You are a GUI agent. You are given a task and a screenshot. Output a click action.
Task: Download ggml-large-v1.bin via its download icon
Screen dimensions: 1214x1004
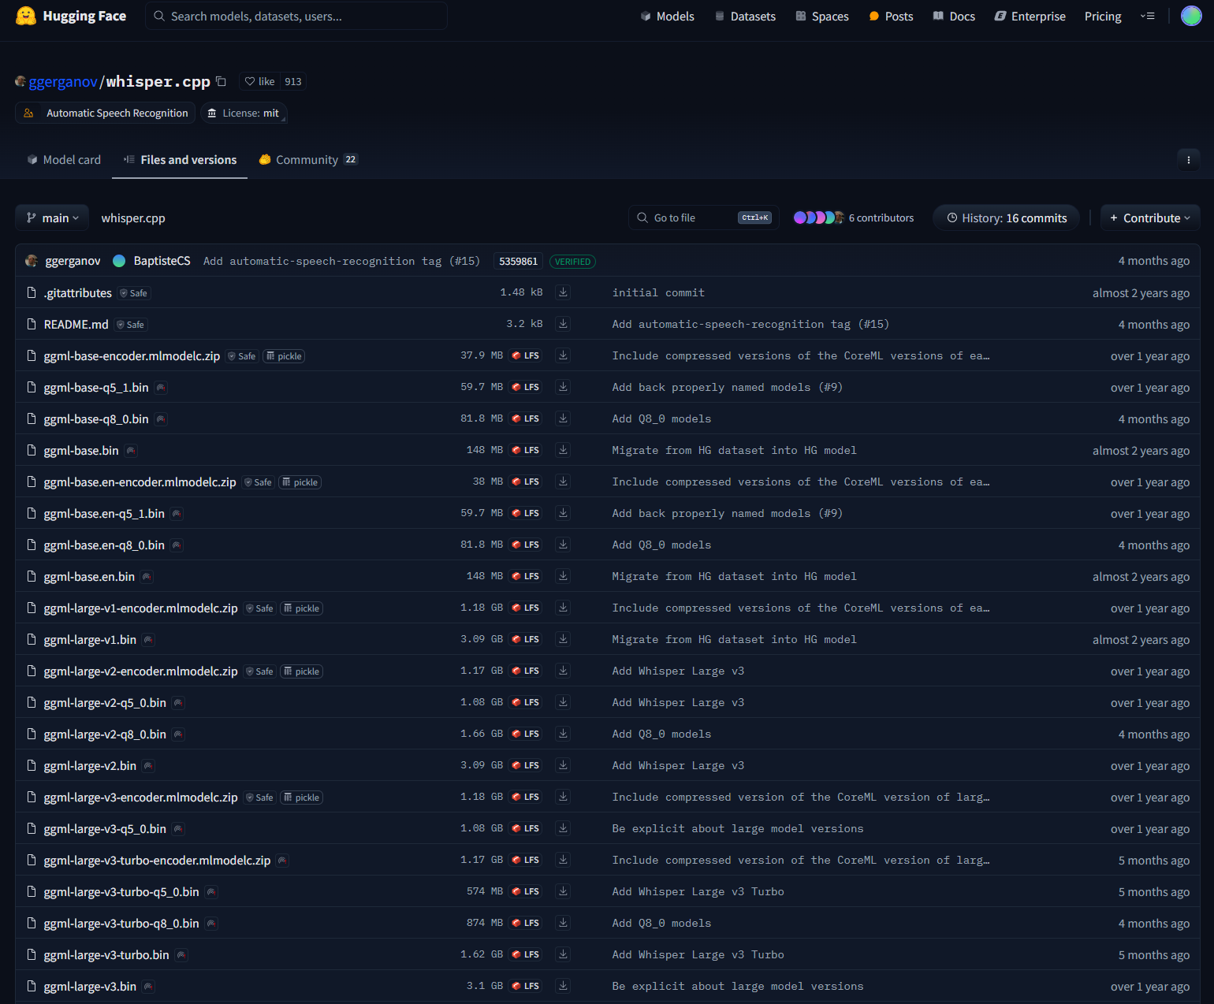click(563, 639)
